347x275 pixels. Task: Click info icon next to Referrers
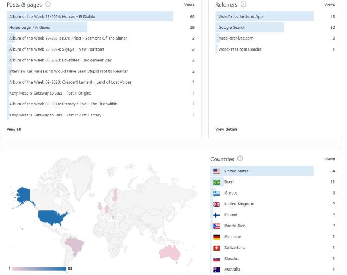click(243, 4)
